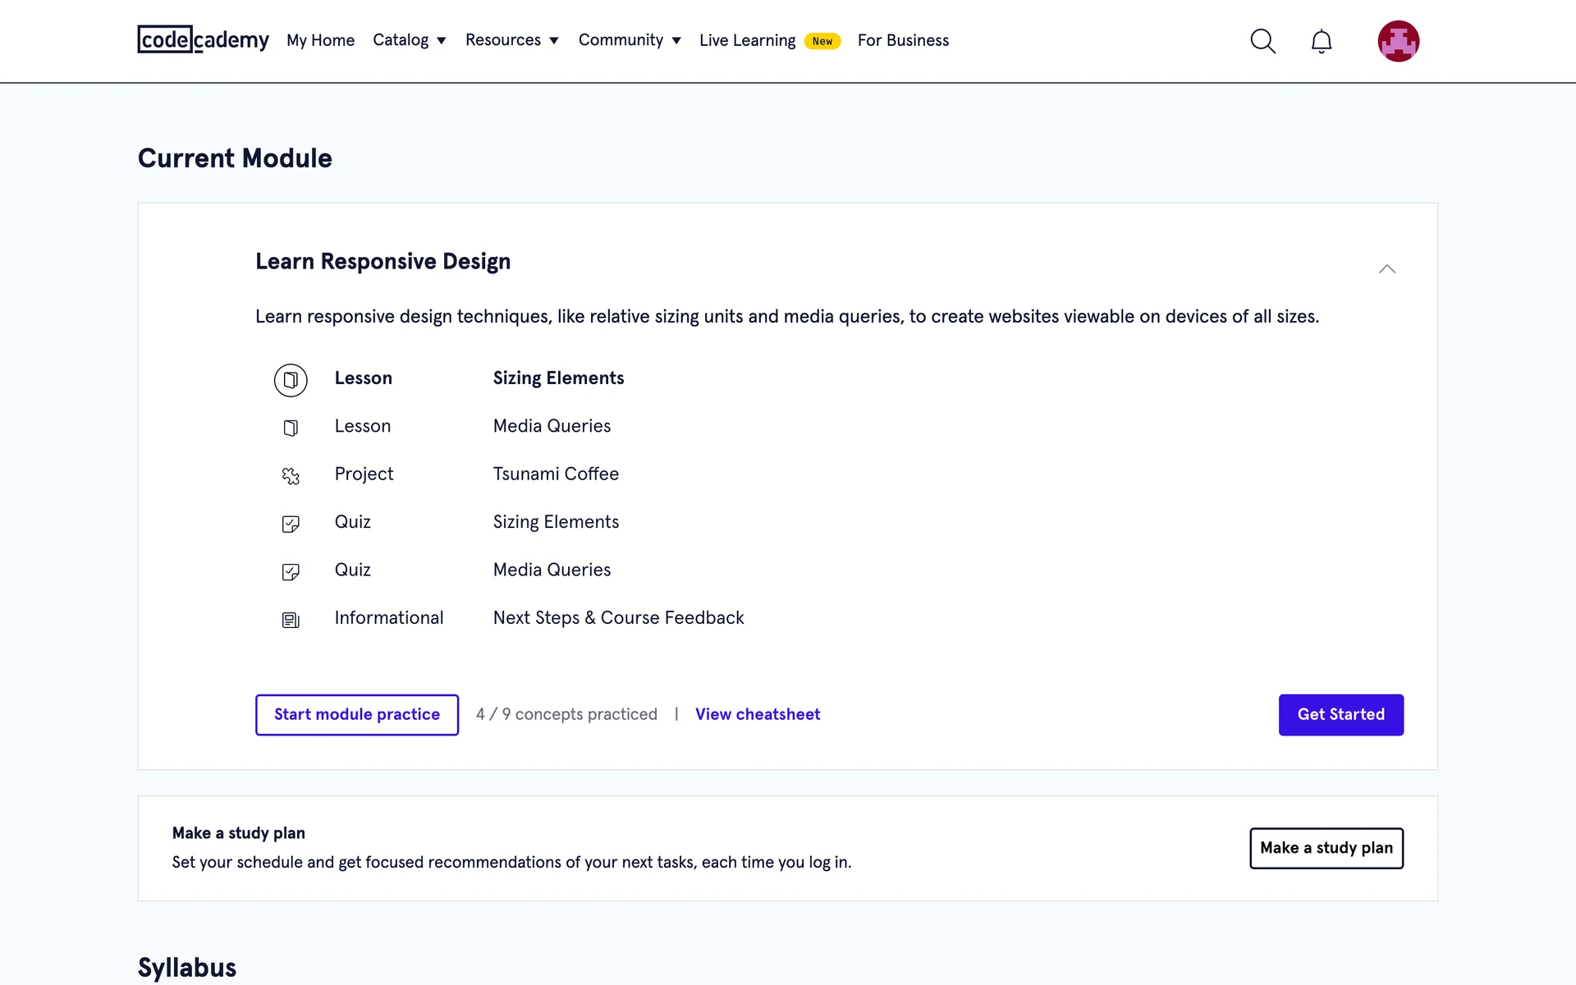Open the View cheatsheet link

pos(757,714)
